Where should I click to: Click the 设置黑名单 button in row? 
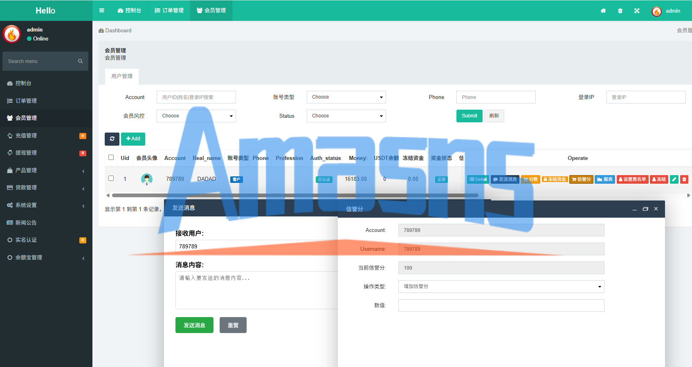click(632, 179)
